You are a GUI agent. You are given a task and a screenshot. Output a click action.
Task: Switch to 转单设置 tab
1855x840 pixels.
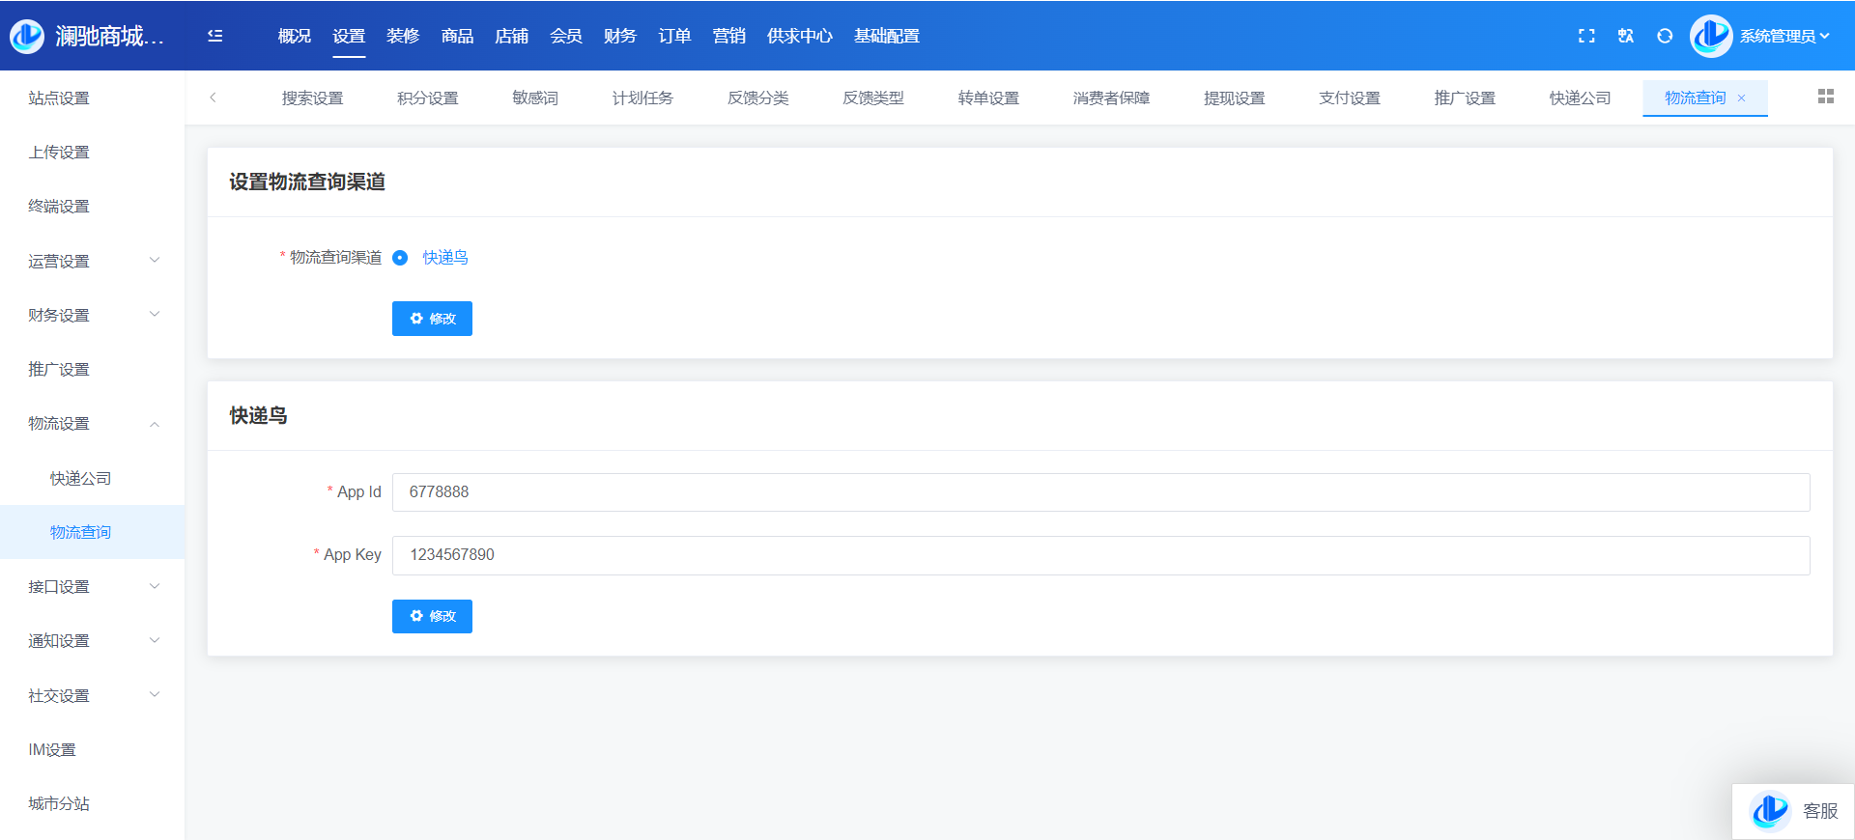(988, 98)
